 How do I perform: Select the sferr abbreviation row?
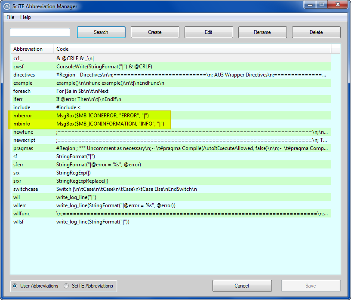[x=171, y=165]
